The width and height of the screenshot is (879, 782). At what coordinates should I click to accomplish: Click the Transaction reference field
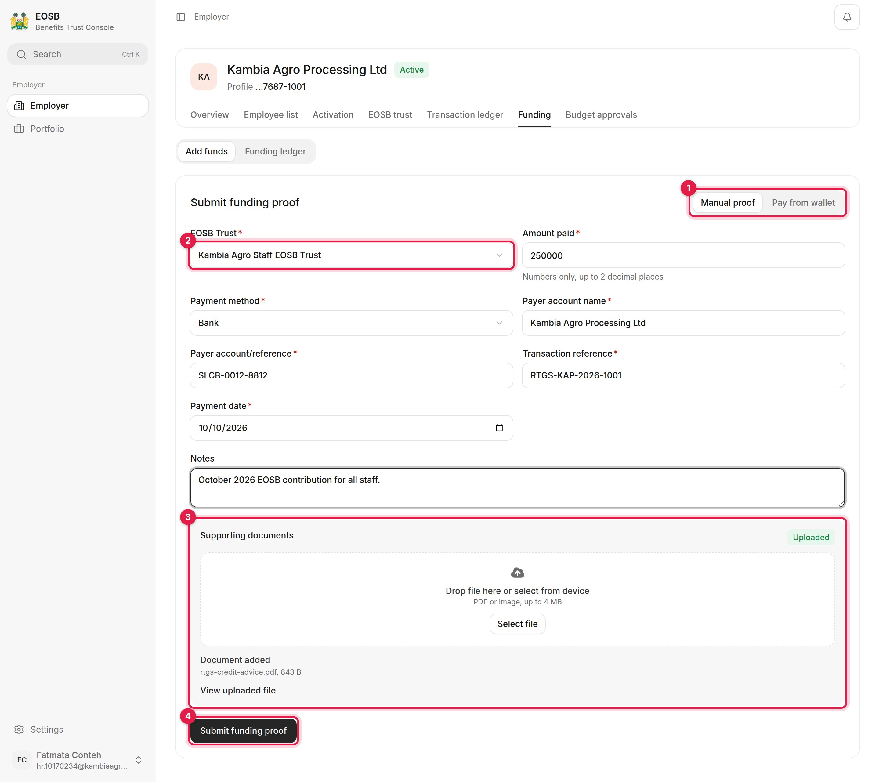click(683, 375)
